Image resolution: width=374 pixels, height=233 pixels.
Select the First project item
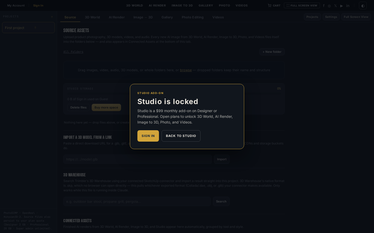[x=29, y=28]
